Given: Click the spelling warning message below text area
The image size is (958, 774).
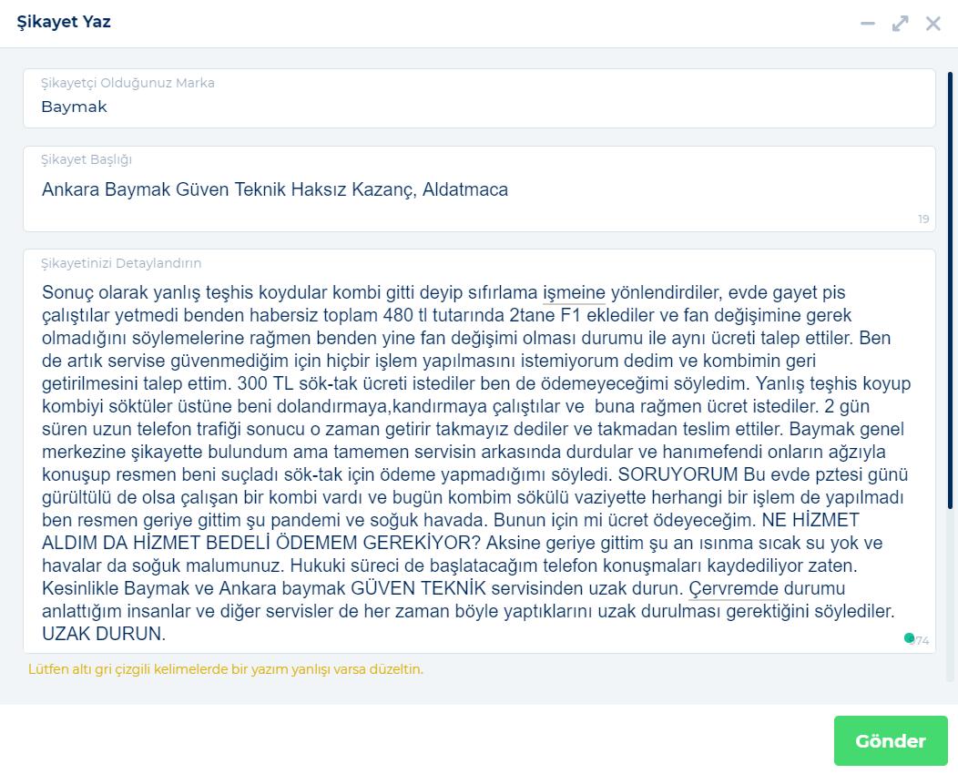Looking at the screenshot, I should 226,669.
